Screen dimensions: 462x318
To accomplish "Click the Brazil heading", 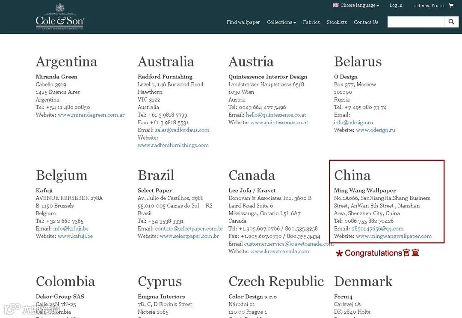I will coord(156,175).
